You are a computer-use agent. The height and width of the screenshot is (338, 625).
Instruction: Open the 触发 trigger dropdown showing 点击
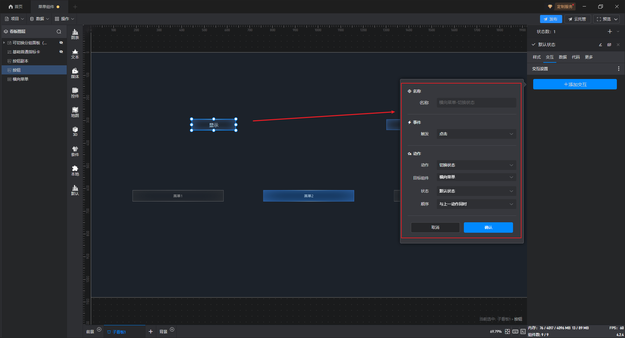476,134
